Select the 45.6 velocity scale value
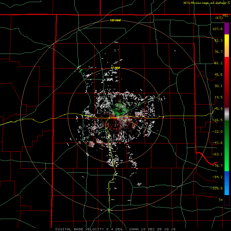 pyautogui.click(x=218, y=74)
